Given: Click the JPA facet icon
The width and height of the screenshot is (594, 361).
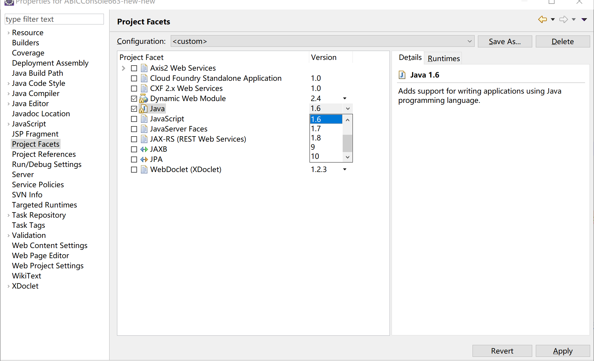Looking at the screenshot, I should [144, 159].
